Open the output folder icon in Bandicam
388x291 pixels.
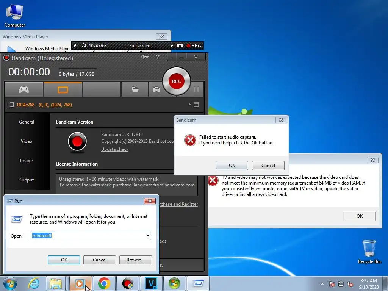tap(135, 89)
